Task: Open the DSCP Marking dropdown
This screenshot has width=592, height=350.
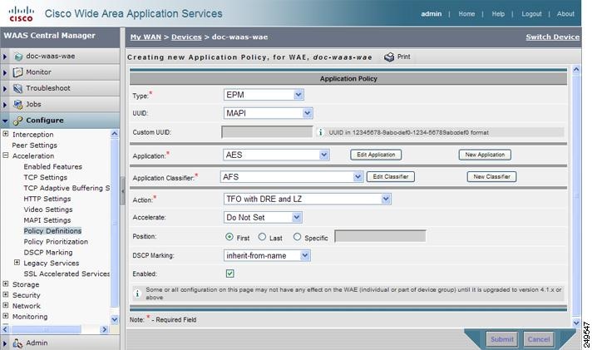Action: coord(267,255)
